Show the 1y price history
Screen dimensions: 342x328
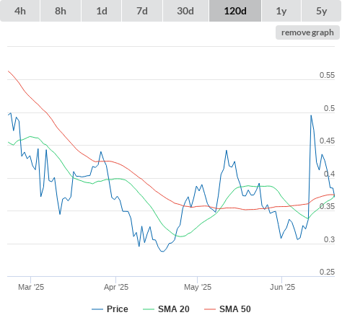click(x=281, y=11)
